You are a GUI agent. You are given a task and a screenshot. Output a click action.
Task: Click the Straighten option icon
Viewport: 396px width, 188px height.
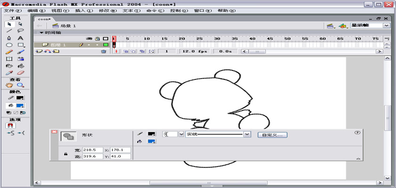tap(22, 133)
